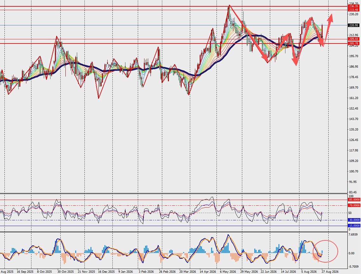
Task: Select the long downward red arrow from May peak
Action: [249, 34]
